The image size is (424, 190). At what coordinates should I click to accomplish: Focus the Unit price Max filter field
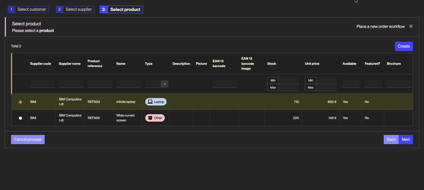[x=326, y=88]
